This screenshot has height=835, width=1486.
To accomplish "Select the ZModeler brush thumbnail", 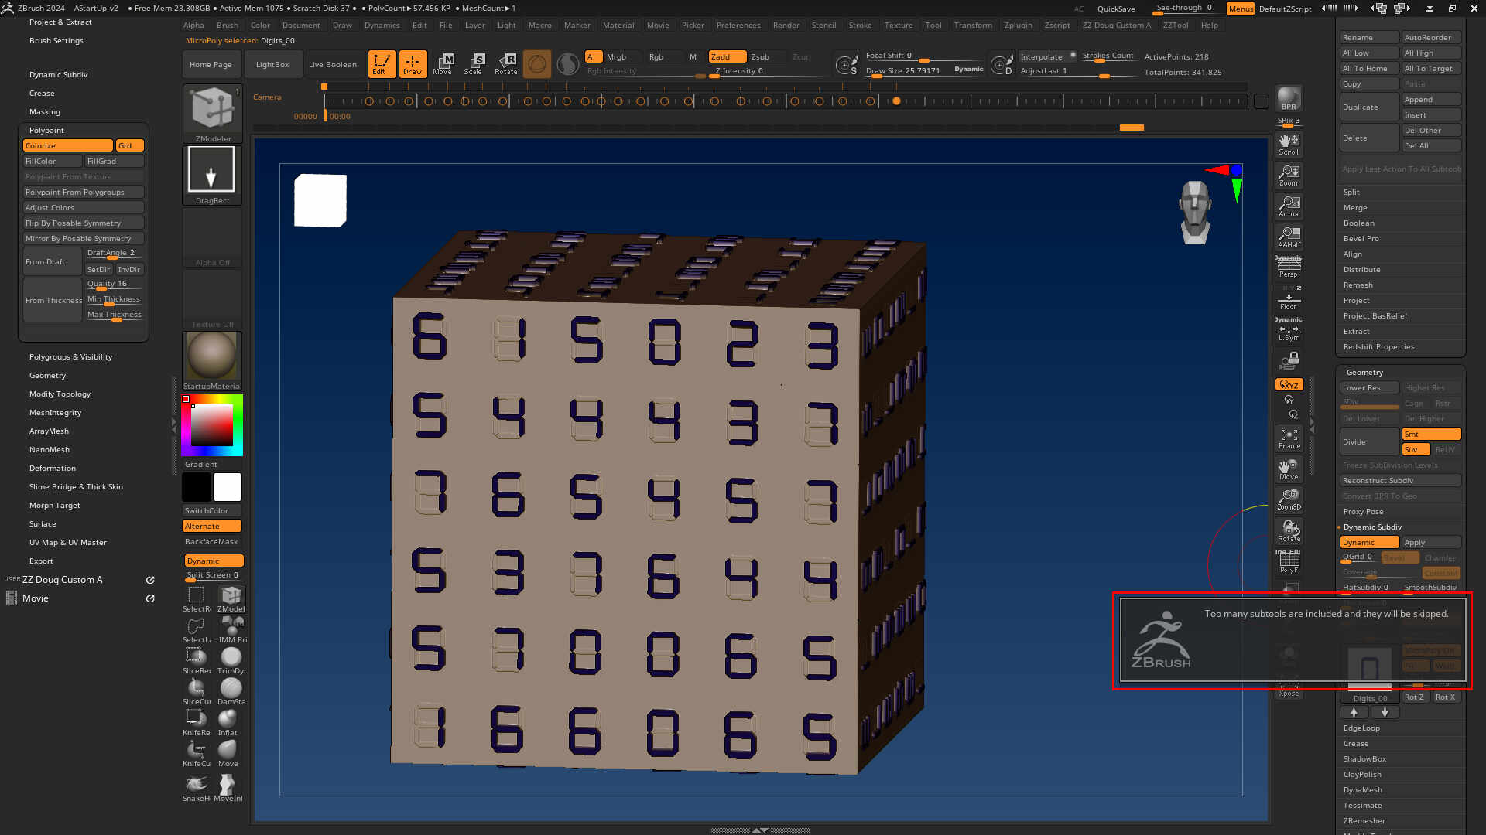I will coord(213,114).
